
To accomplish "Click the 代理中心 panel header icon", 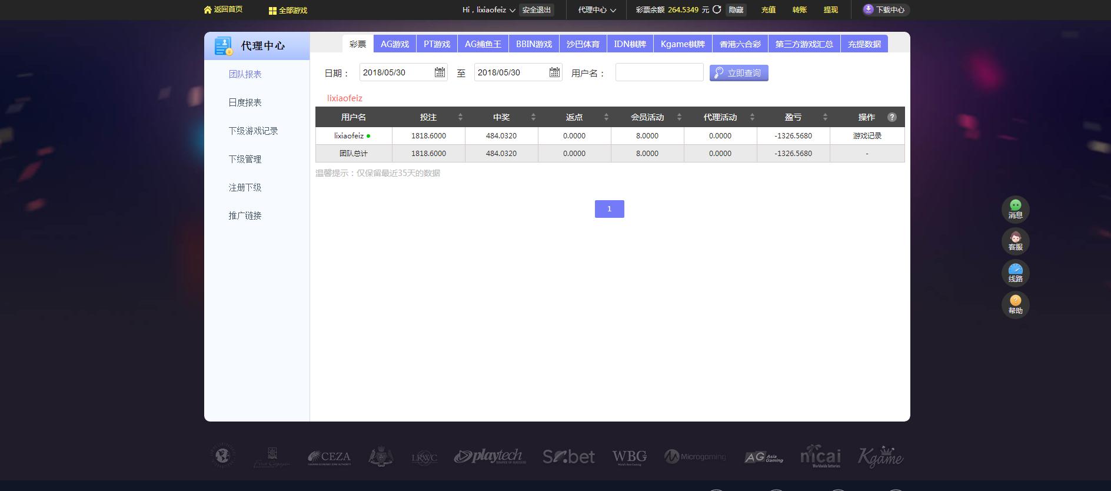I will pyautogui.click(x=224, y=46).
